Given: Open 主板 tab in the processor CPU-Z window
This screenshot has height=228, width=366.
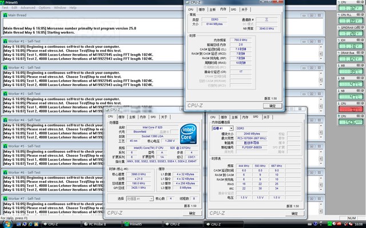Looking at the screenshot, I should pos(132,117).
